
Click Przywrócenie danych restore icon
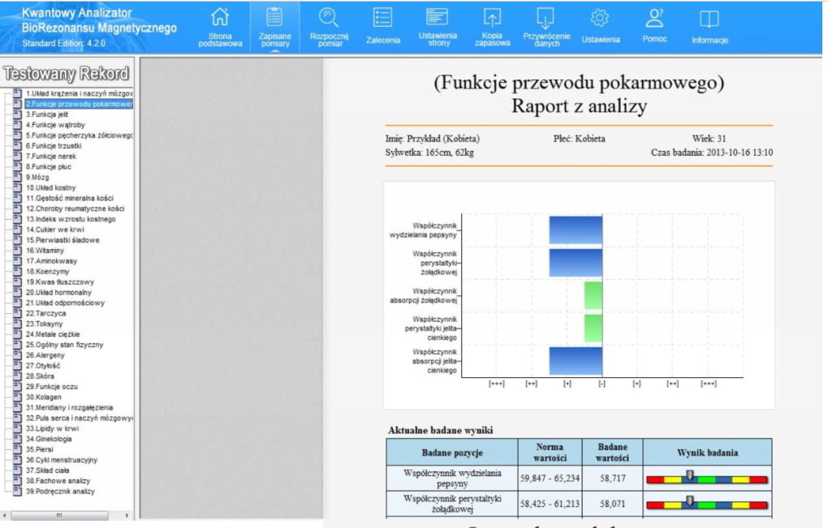point(546,18)
